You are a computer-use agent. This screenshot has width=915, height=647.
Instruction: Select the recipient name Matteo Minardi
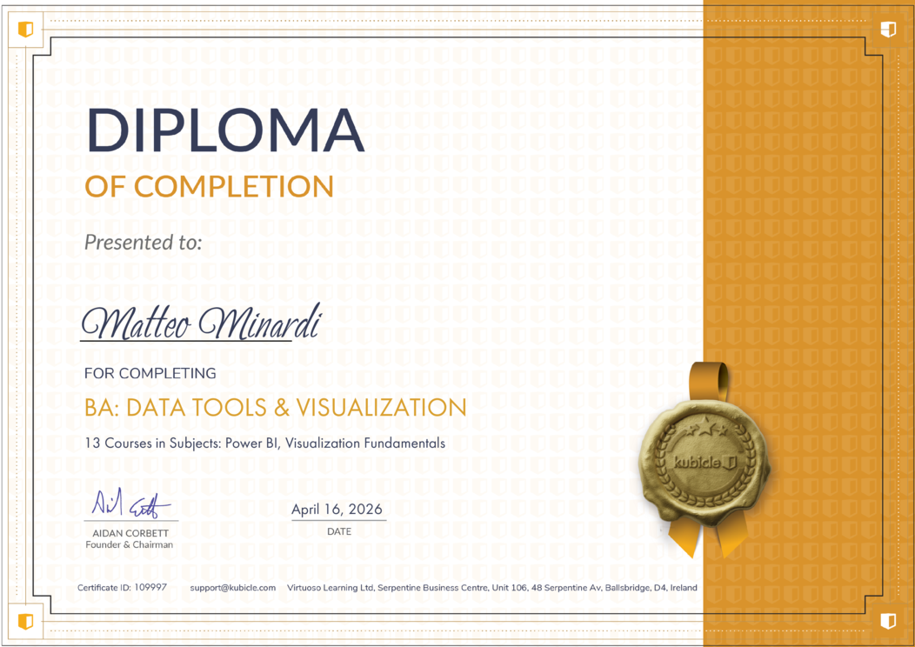click(x=201, y=323)
